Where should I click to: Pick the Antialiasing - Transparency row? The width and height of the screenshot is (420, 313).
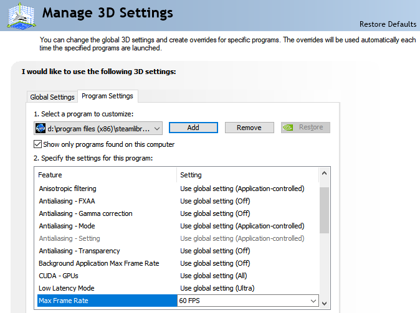[79, 251]
